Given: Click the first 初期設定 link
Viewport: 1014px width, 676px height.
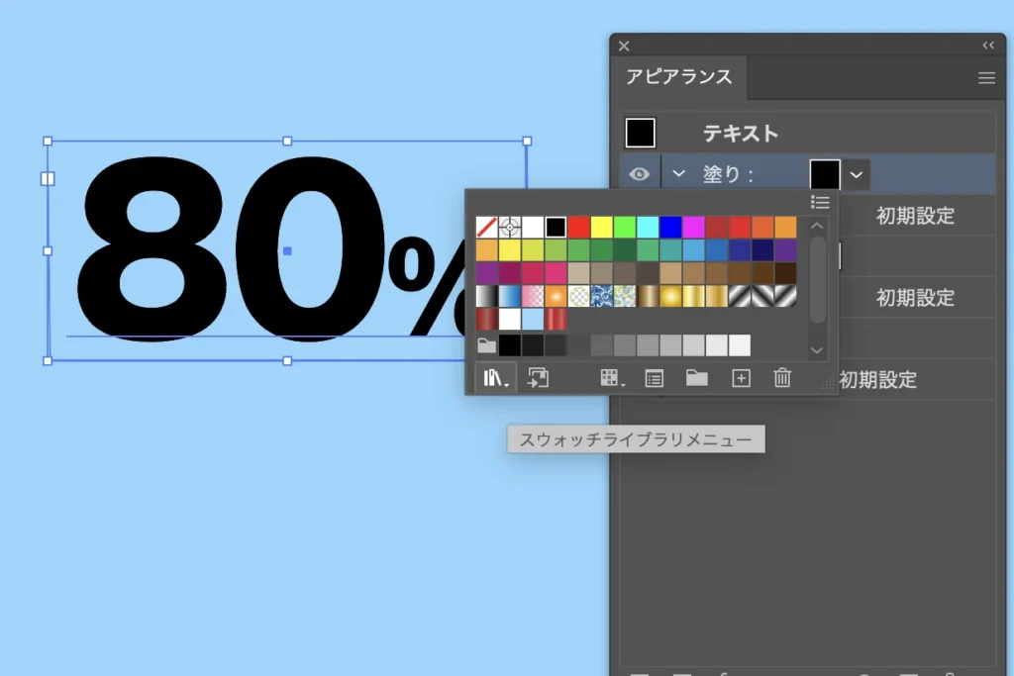Looking at the screenshot, I should pos(914,217).
